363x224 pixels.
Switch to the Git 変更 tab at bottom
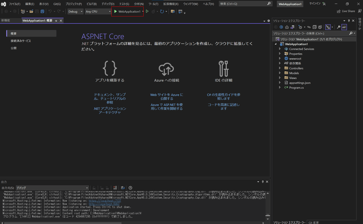tap(314, 222)
